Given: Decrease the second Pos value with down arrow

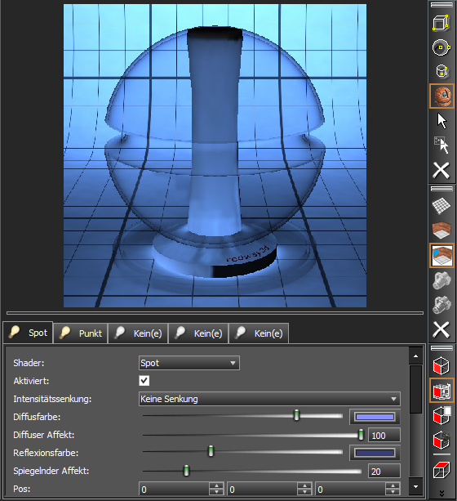Looking at the screenshot, I should click(304, 492).
